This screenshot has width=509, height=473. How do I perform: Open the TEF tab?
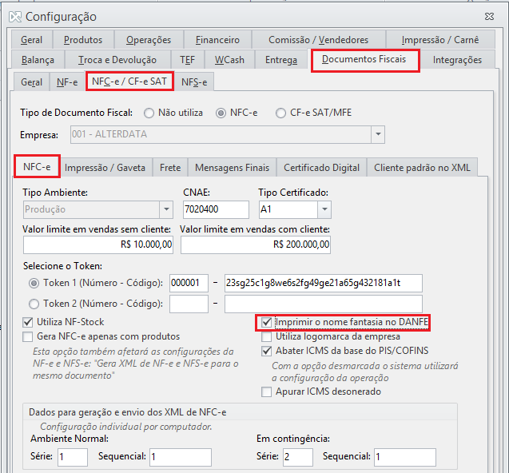click(188, 60)
